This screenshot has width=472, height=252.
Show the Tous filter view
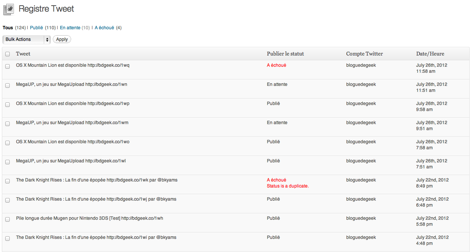pyautogui.click(x=8, y=28)
